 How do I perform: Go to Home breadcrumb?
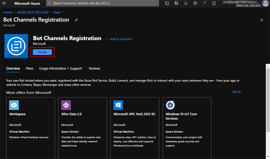click(8, 12)
